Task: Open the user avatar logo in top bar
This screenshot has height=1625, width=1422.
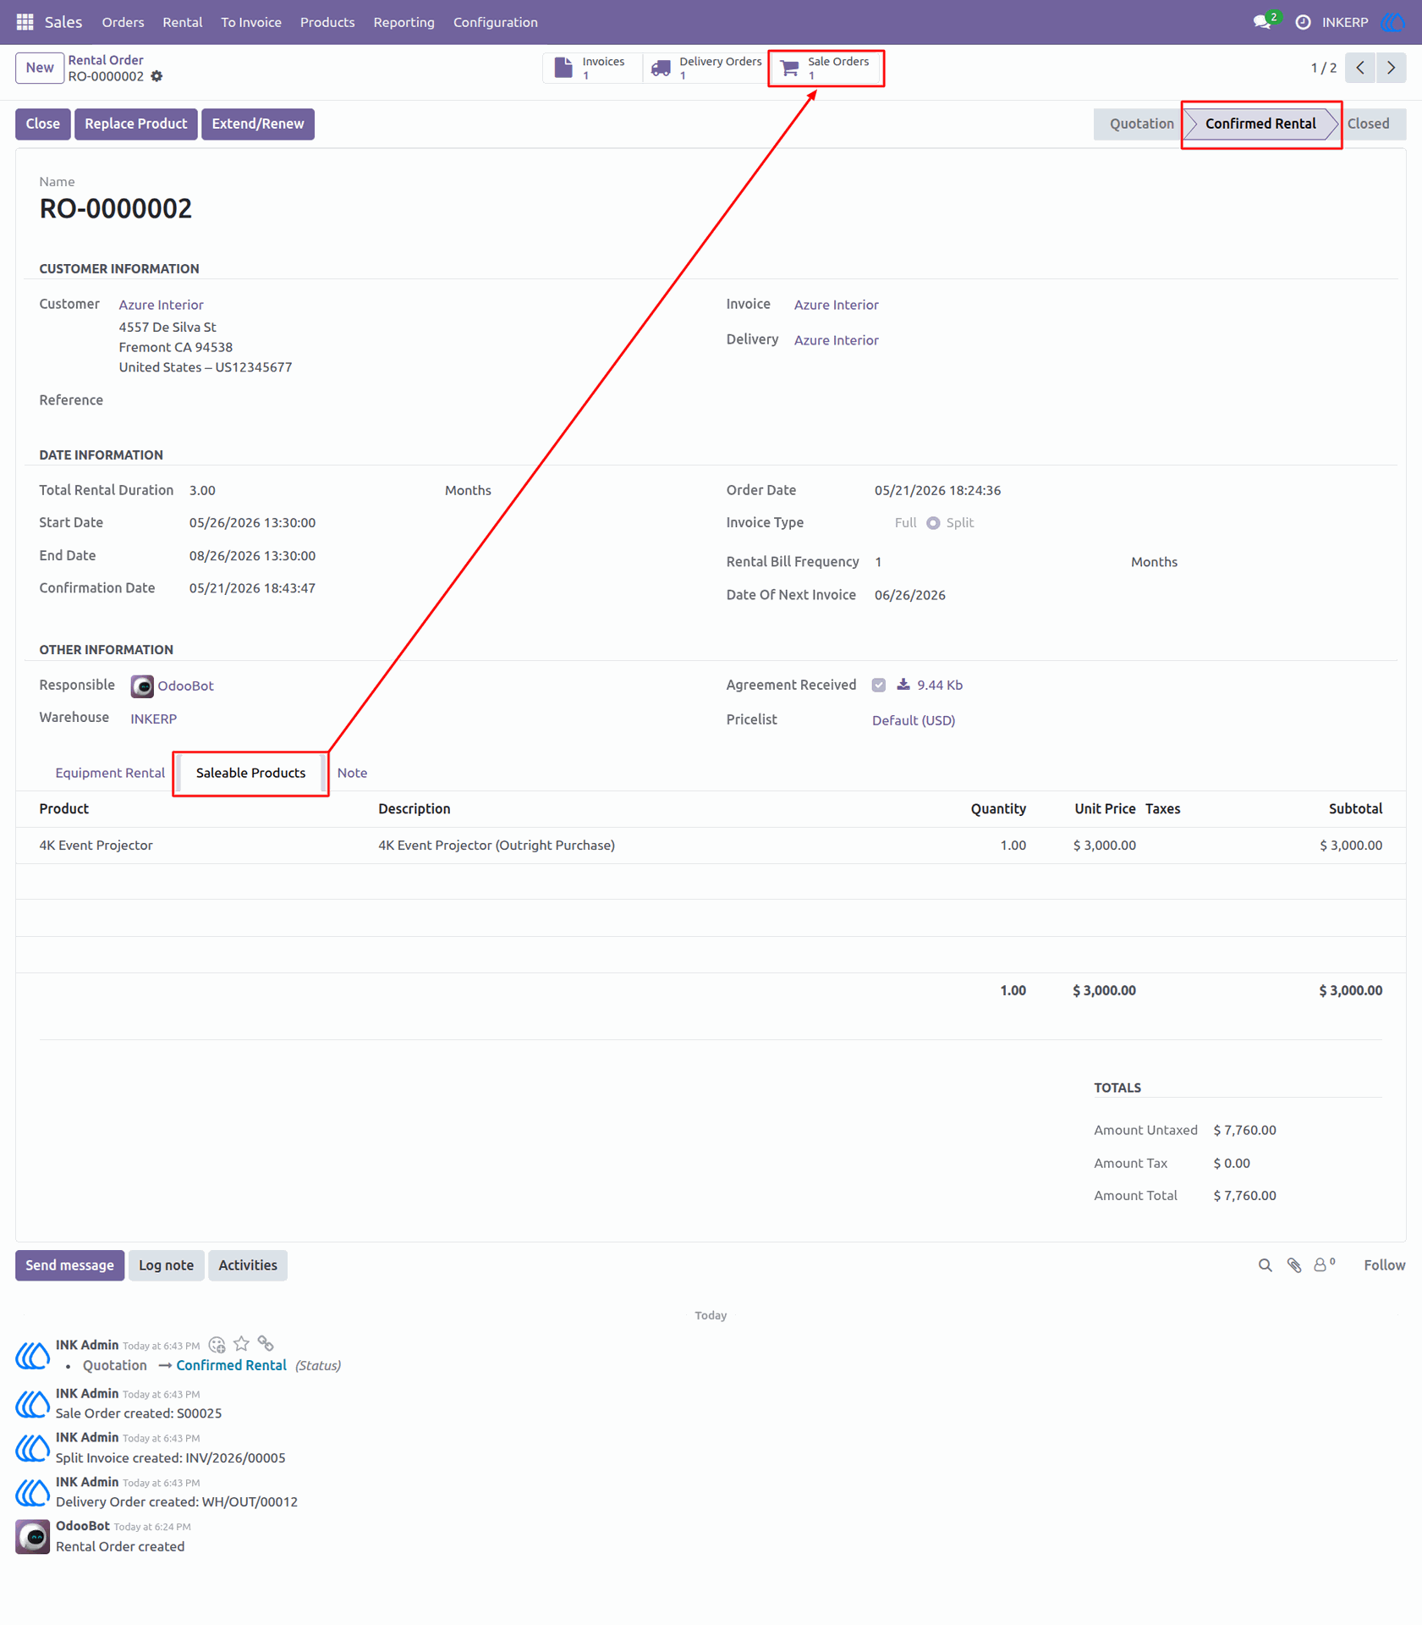Action: pyautogui.click(x=1392, y=22)
